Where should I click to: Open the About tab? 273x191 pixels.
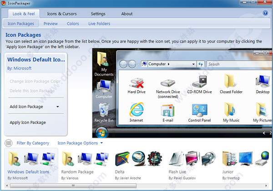pos(127,14)
